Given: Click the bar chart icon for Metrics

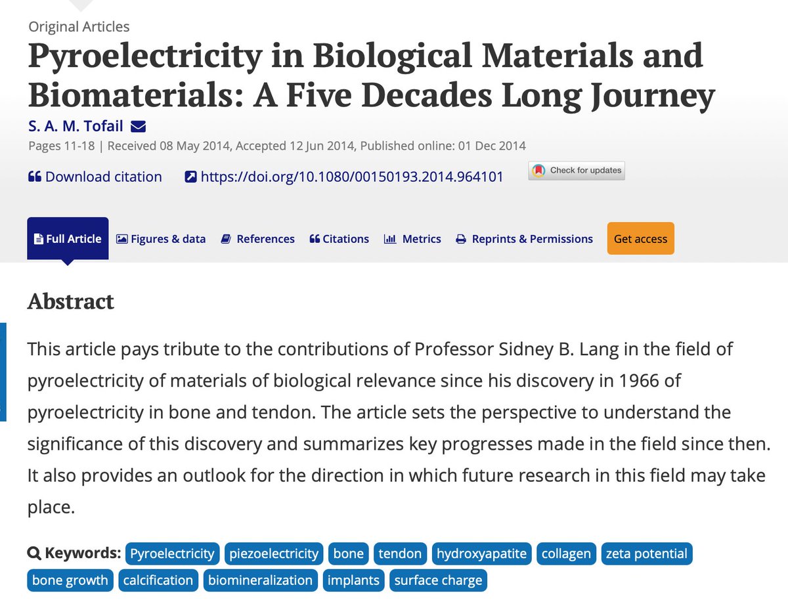Looking at the screenshot, I should click(x=390, y=239).
